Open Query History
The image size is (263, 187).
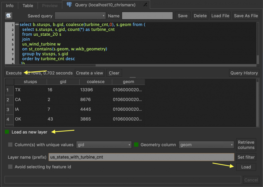click(x=244, y=73)
